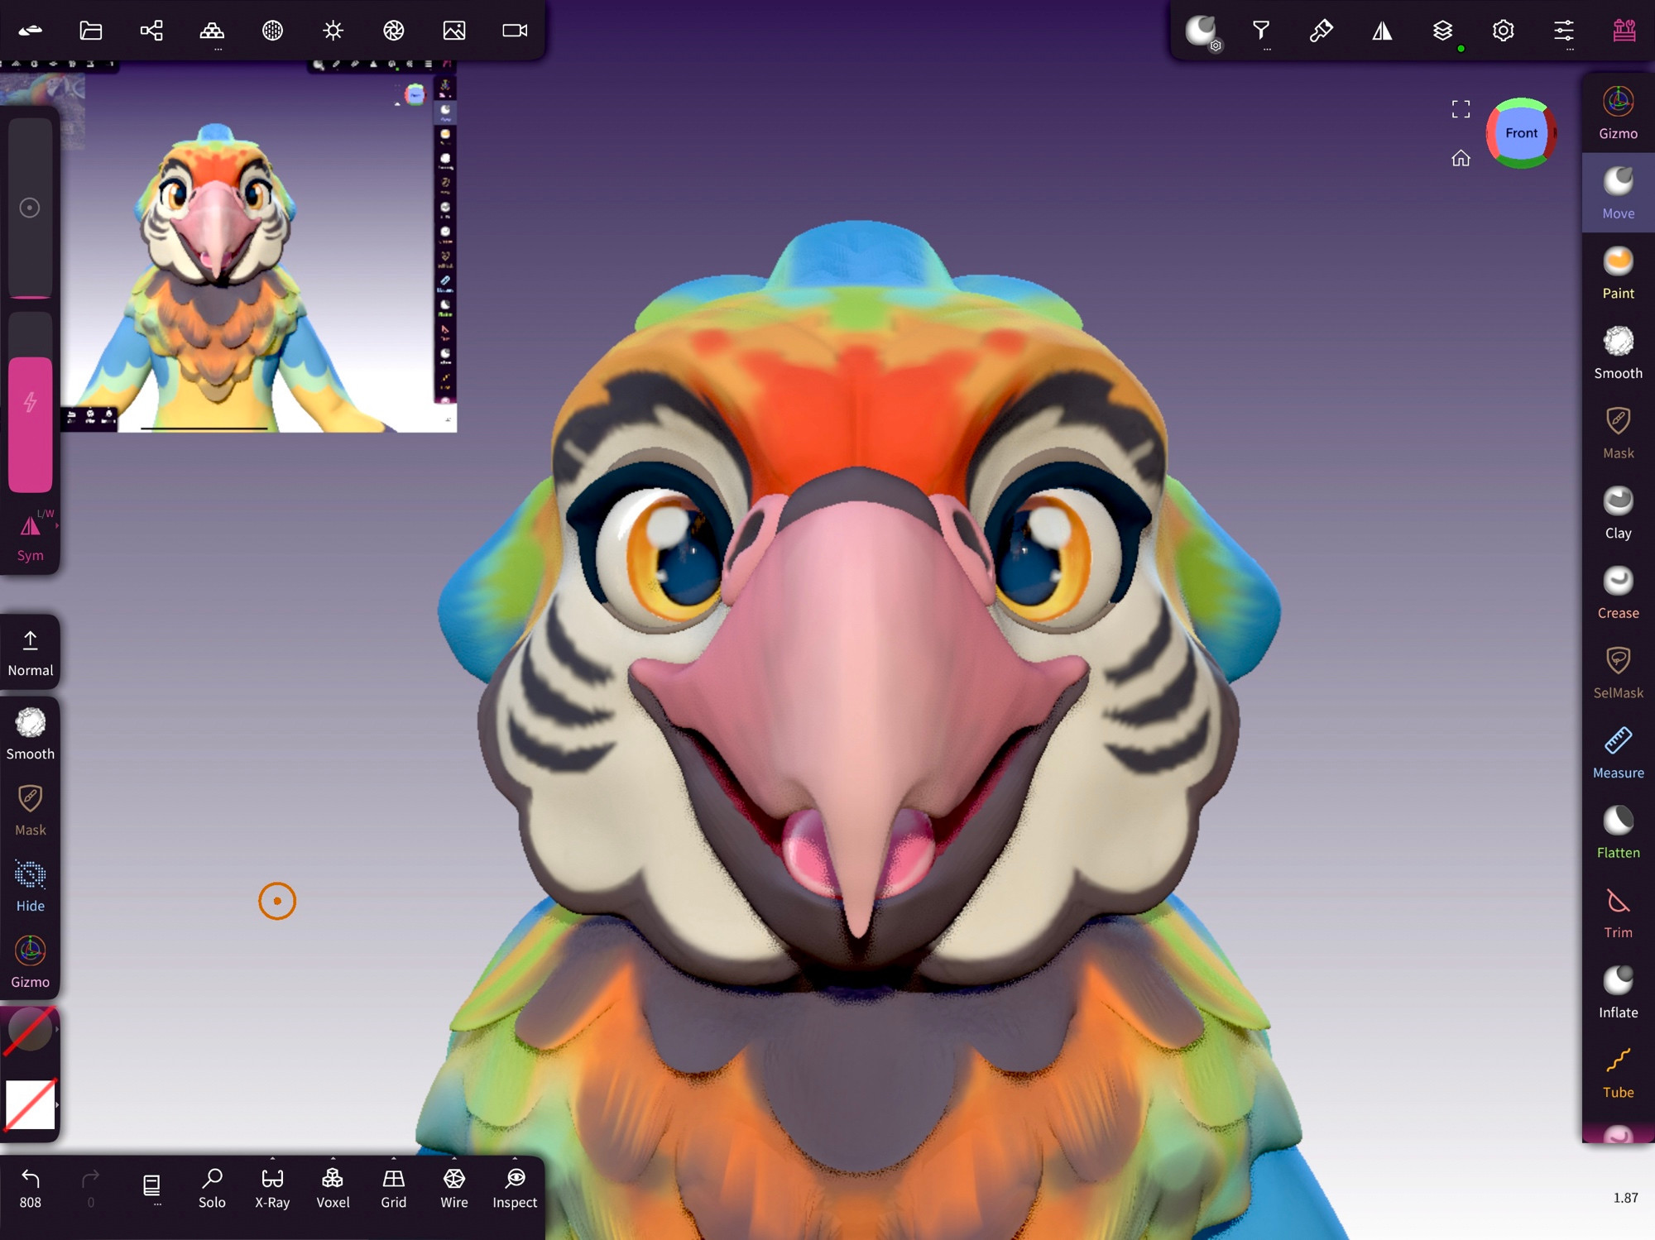Screen dimensions: 1655x1240
Task: Select the Tube tool
Action: click(x=1618, y=1073)
